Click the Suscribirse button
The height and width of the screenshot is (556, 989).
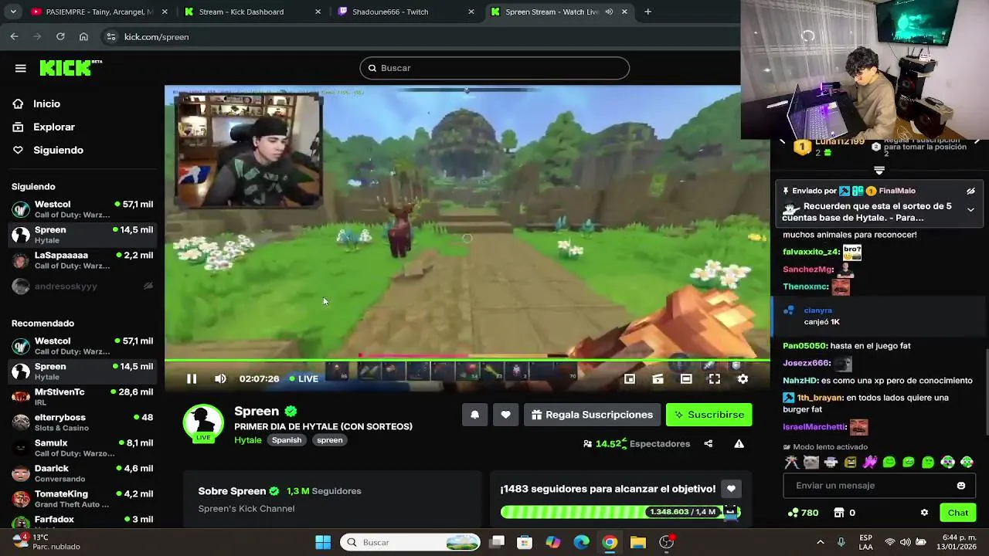(709, 415)
